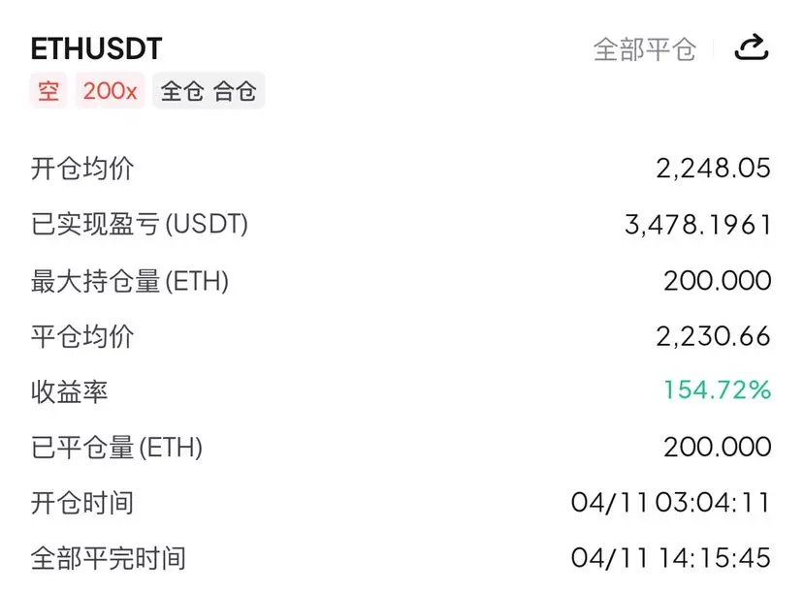Select the red 空 short badge
Image resolution: width=804 pixels, height=591 pixels.
point(48,91)
